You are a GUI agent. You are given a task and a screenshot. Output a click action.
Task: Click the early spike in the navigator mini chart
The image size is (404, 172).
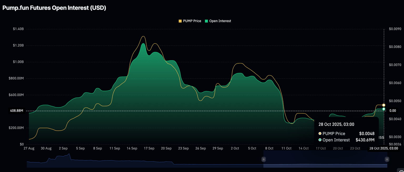click(x=69, y=154)
